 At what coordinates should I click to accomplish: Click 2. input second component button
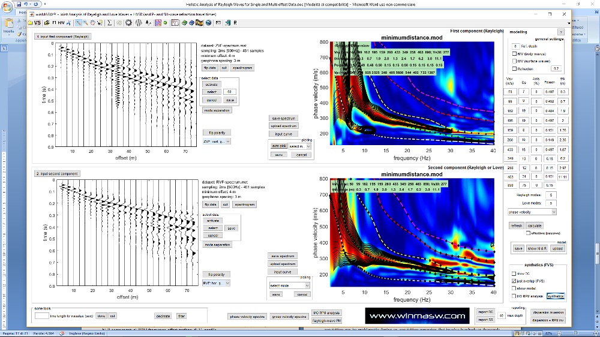tap(58, 174)
